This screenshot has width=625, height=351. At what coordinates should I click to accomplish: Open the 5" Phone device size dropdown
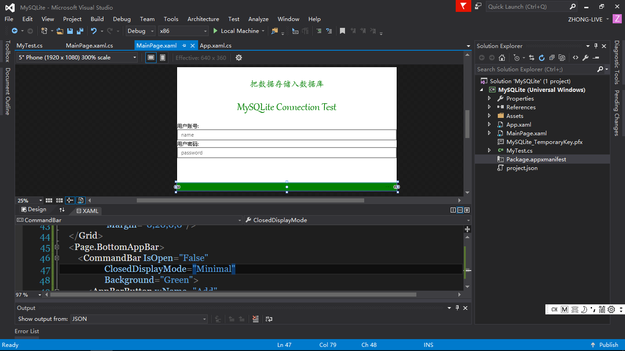(77, 58)
